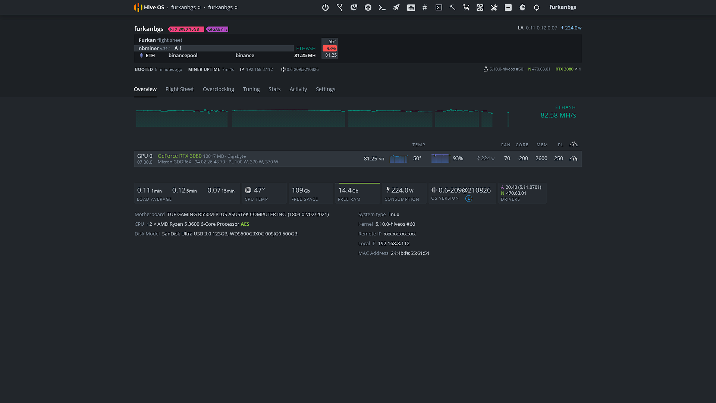The width and height of the screenshot is (716, 403).
Task: Click the CPU chip temperature icon
Action: 248,190
